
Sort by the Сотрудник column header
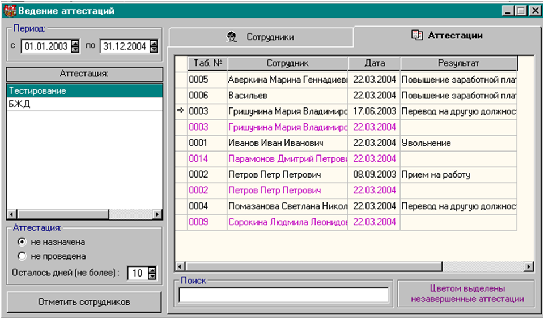point(288,63)
